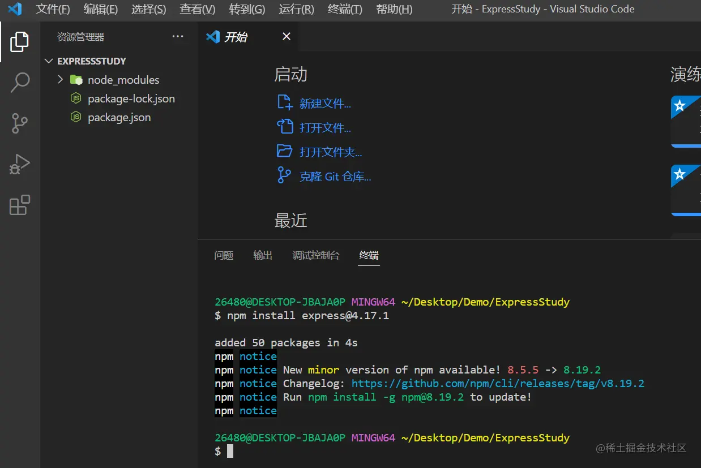Open the Source Control view icon

click(x=20, y=123)
